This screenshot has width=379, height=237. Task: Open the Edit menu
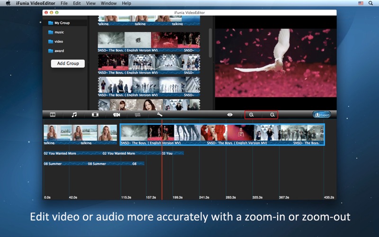coord(77,3)
